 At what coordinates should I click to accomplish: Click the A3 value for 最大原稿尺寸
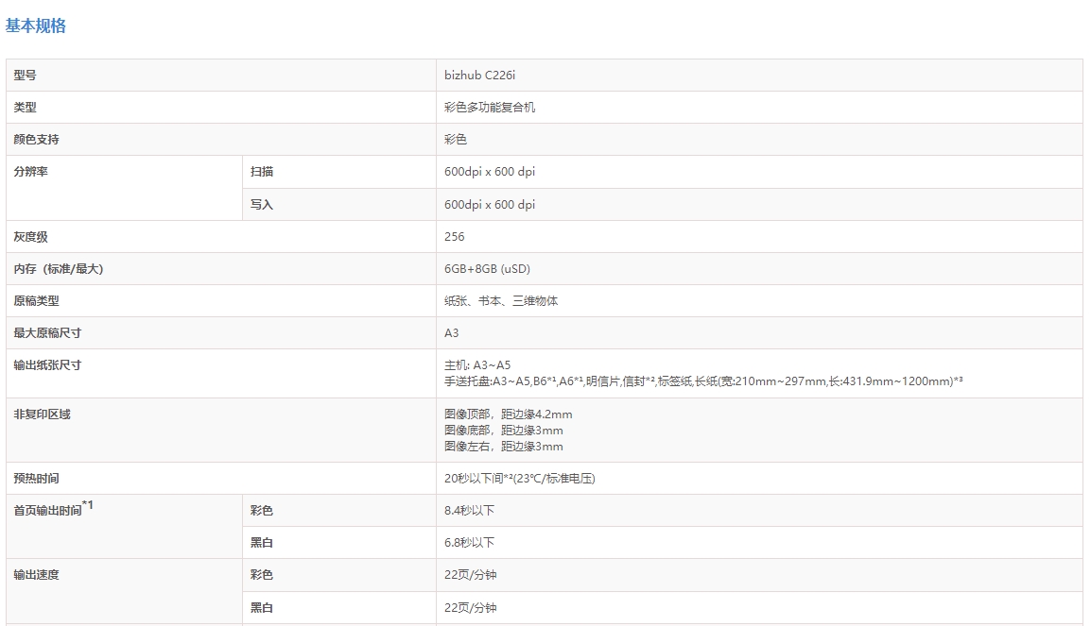click(x=452, y=333)
